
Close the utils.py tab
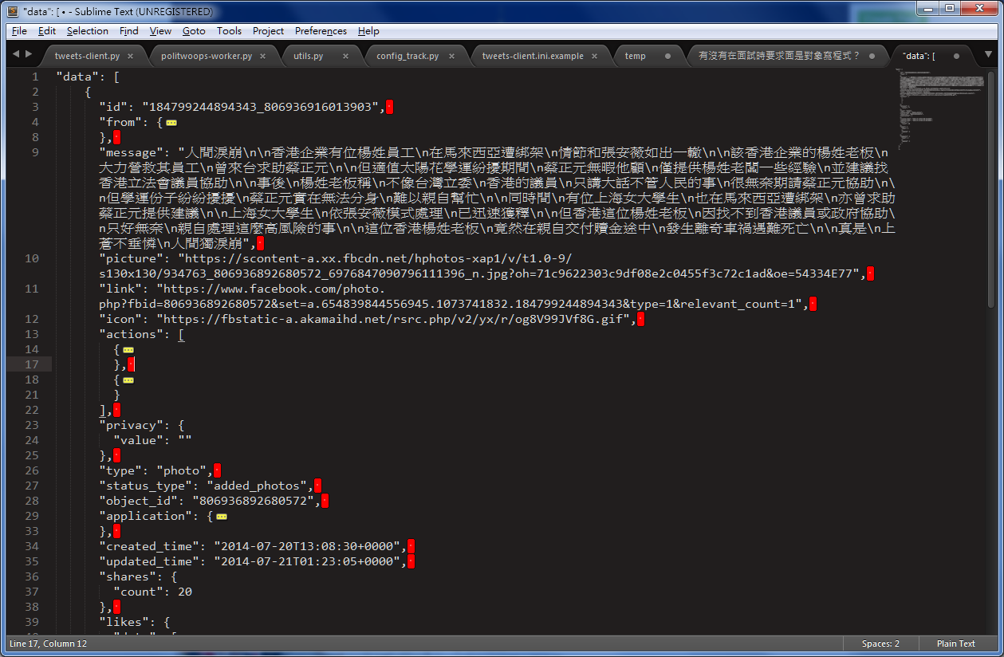[x=346, y=57]
